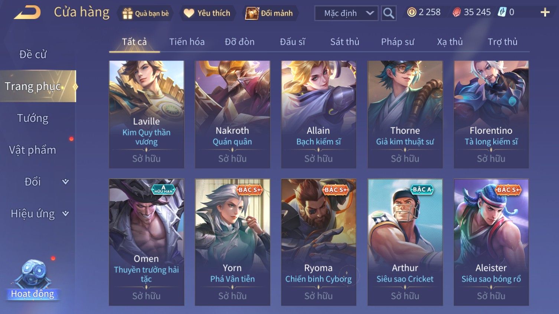
Task: Click the gift box Quà bạn bè icon
Action: point(127,13)
